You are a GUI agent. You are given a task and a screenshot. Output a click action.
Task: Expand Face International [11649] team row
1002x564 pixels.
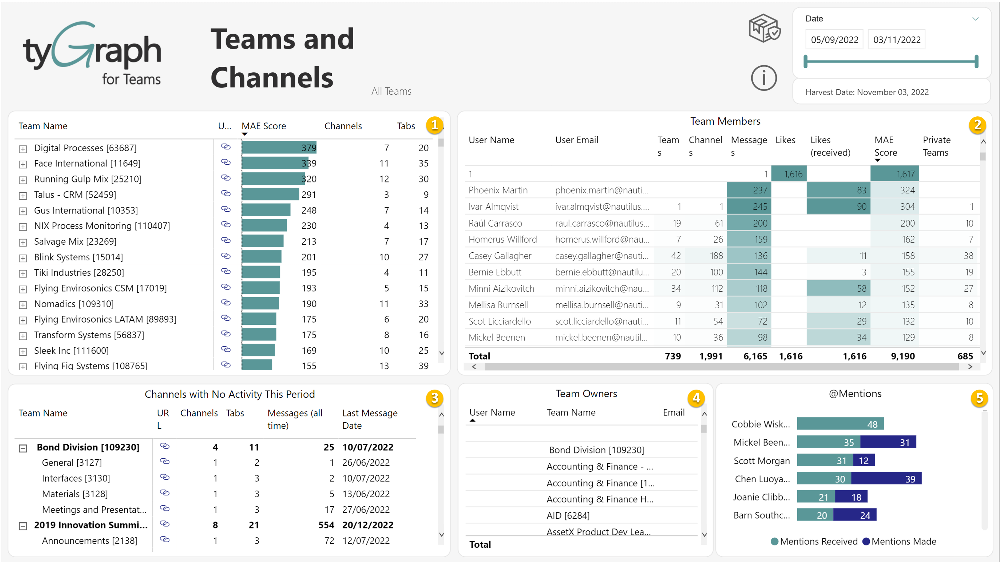point(23,164)
